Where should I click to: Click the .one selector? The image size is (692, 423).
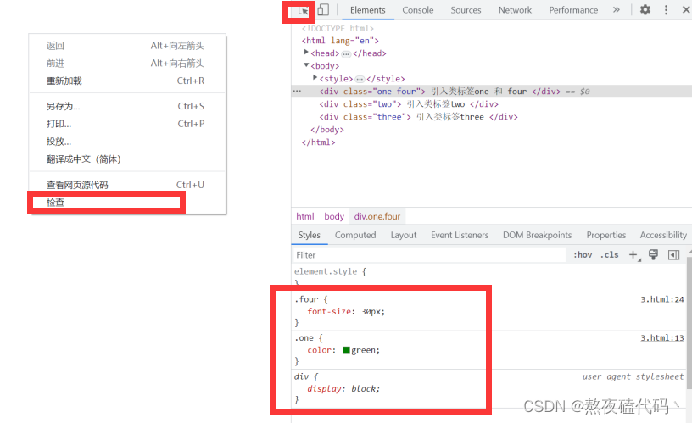click(x=304, y=338)
